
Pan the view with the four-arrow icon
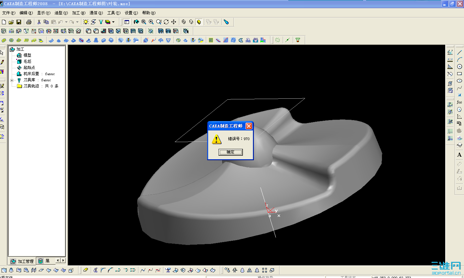(174, 22)
